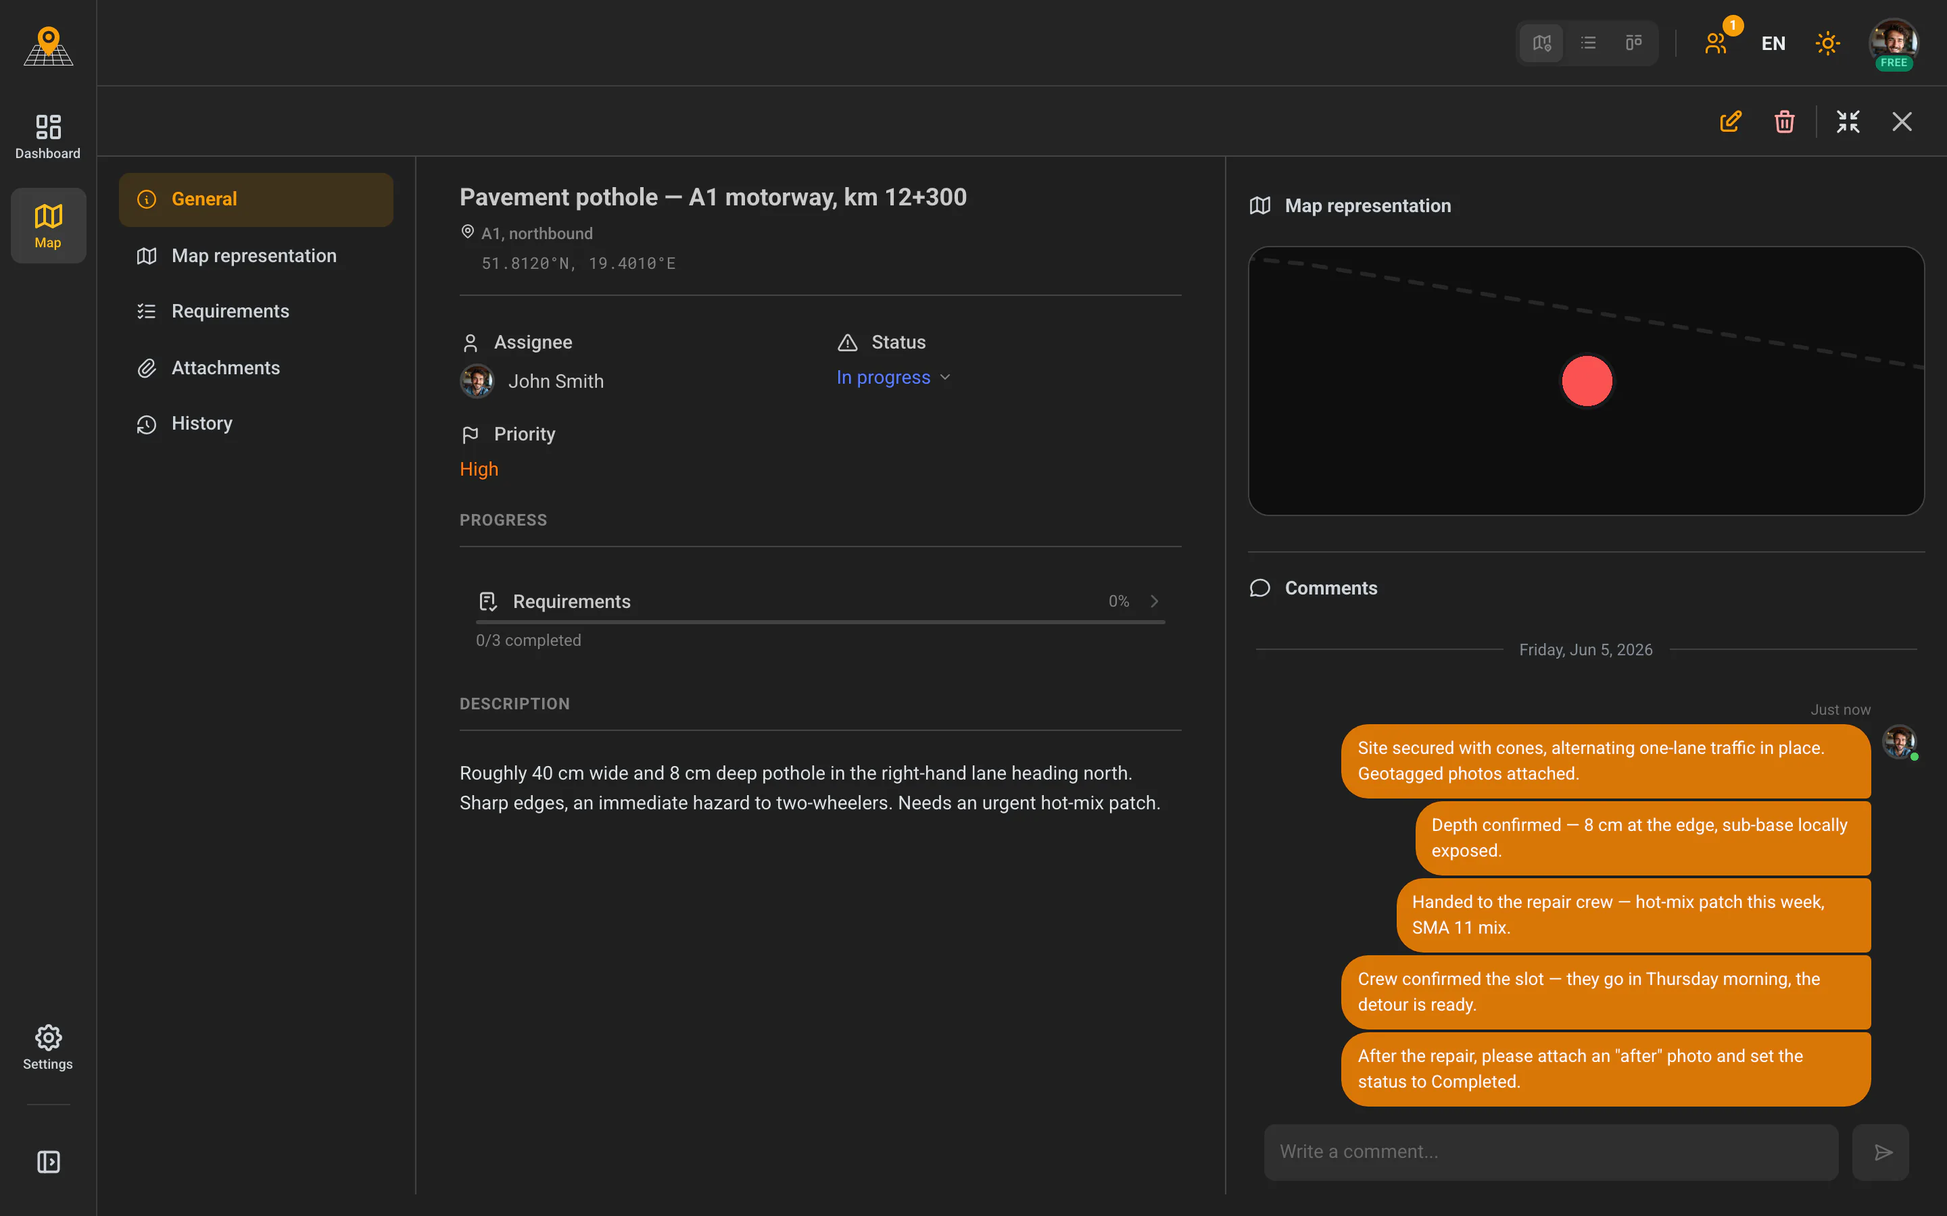
Task: Click the 'Handed to the repair crew' comment
Action: pos(1633,915)
